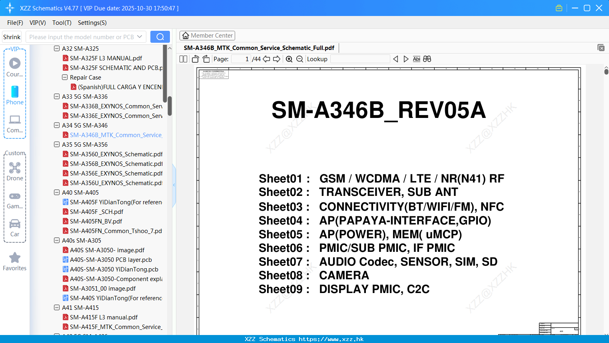Collapse the A40 SM-A405 folder
Viewport: 609px width, 343px height.
[57, 192]
